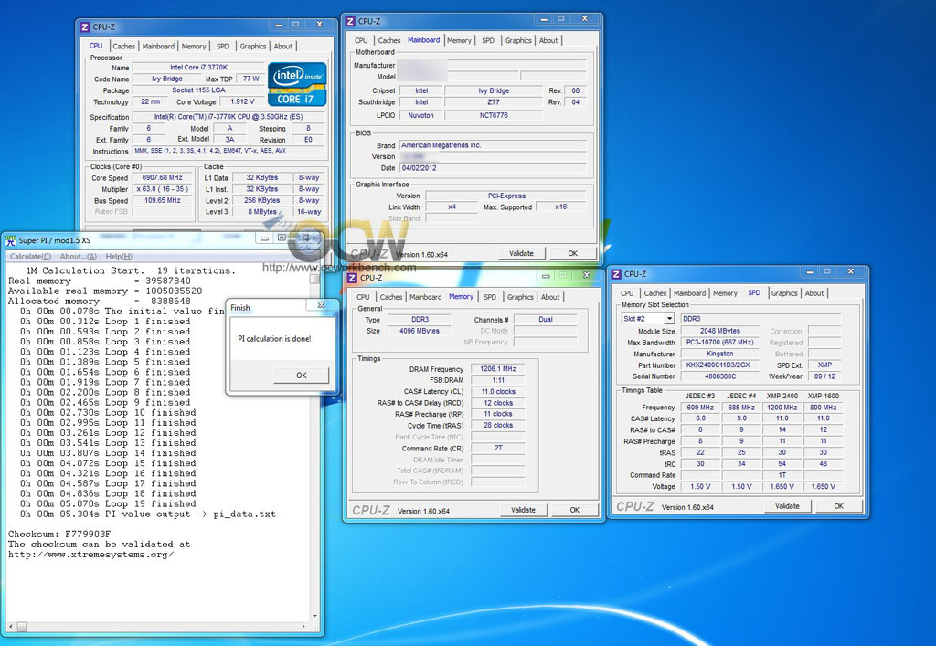Click the American Megatrends Inc. brand field

click(493, 145)
